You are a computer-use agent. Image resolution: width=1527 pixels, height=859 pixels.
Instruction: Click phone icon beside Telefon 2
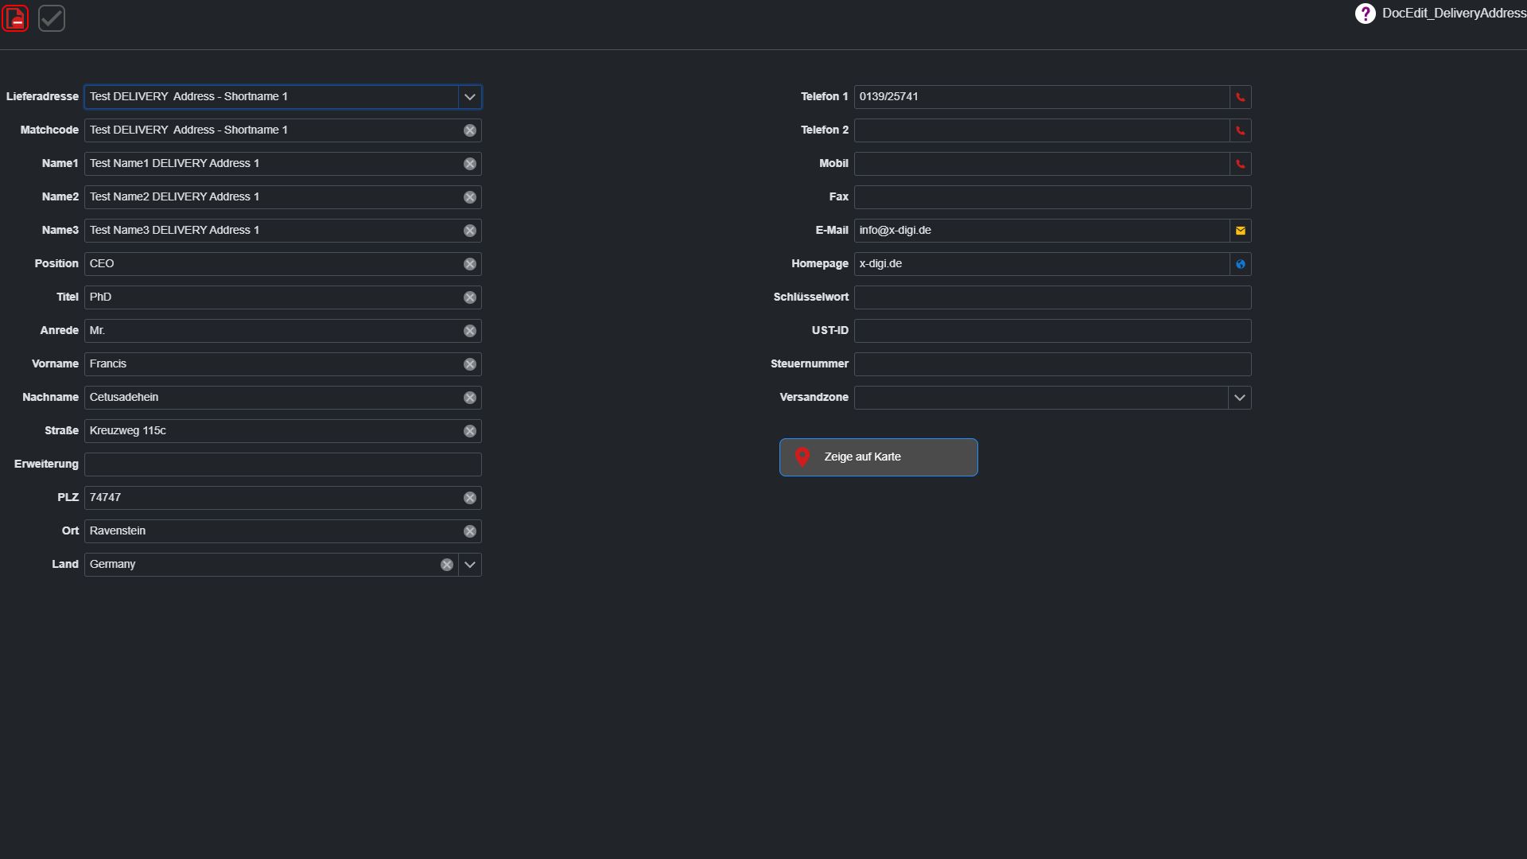[x=1240, y=130]
